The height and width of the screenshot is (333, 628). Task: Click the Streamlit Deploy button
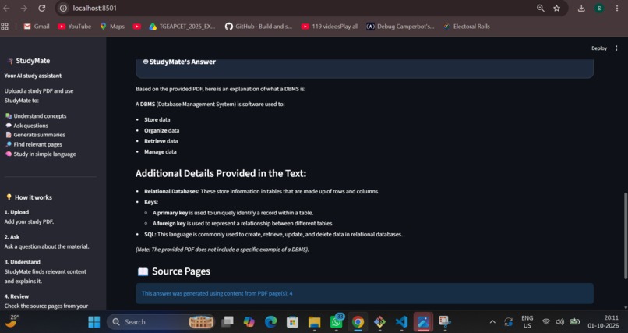click(599, 48)
